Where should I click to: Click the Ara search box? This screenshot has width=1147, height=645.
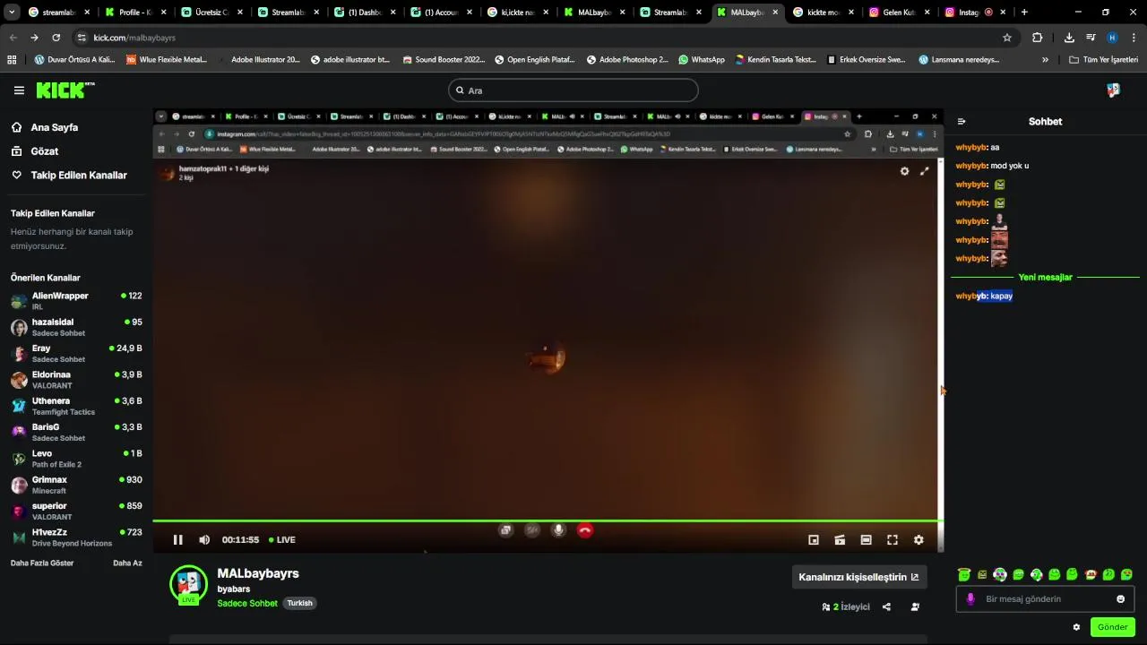coord(573,90)
